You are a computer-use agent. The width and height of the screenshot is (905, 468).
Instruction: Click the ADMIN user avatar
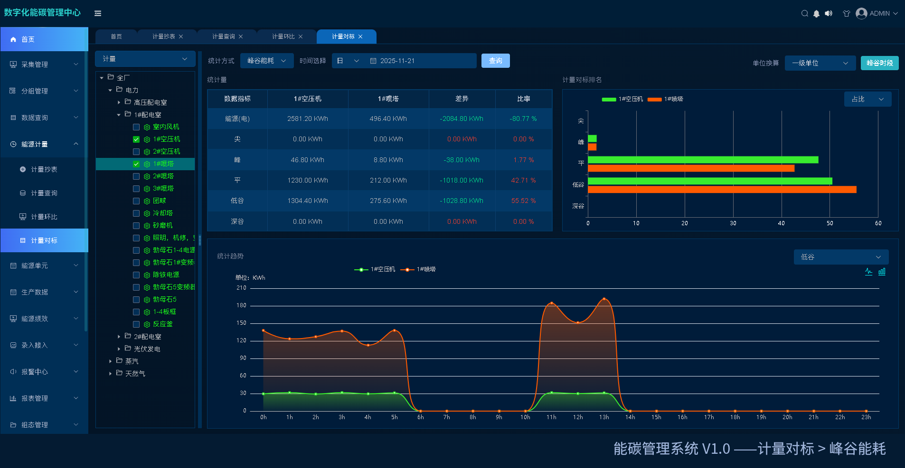pos(861,13)
